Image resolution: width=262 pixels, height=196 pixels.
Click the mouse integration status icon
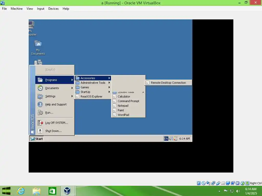243,183
